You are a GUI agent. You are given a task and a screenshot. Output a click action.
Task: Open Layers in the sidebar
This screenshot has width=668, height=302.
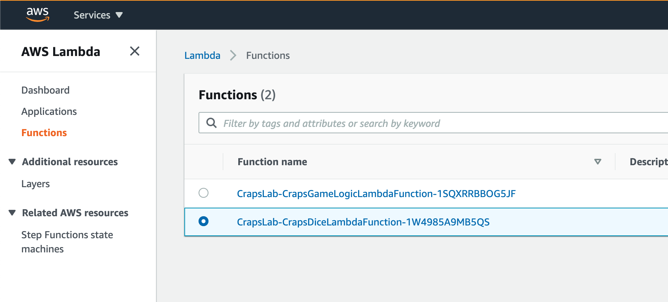click(35, 184)
